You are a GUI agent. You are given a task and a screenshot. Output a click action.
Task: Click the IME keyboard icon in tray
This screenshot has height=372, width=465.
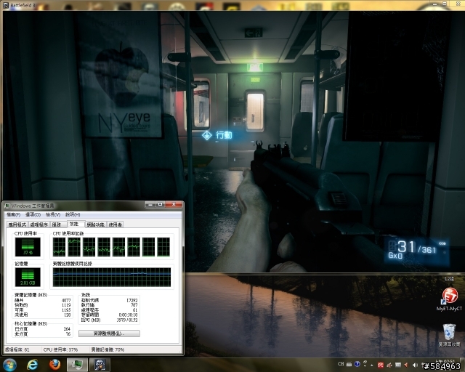pos(349,364)
